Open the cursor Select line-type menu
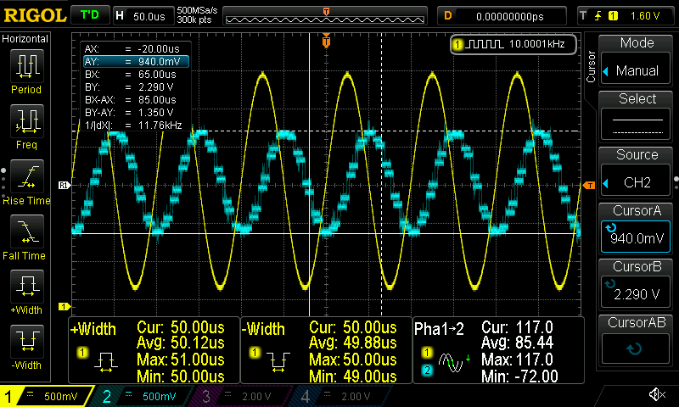 [637, 117]
